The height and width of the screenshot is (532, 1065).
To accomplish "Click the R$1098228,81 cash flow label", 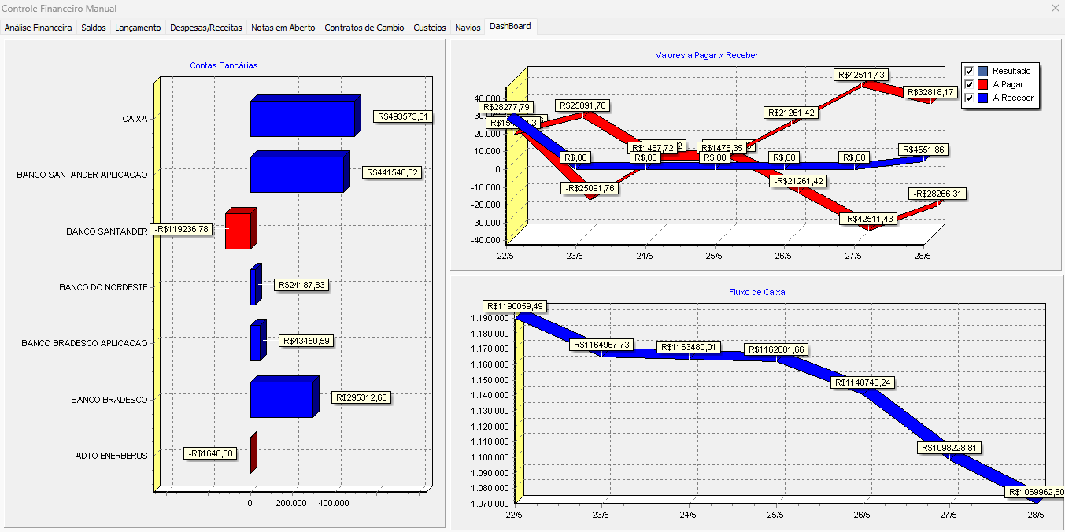I will (950, 448).
